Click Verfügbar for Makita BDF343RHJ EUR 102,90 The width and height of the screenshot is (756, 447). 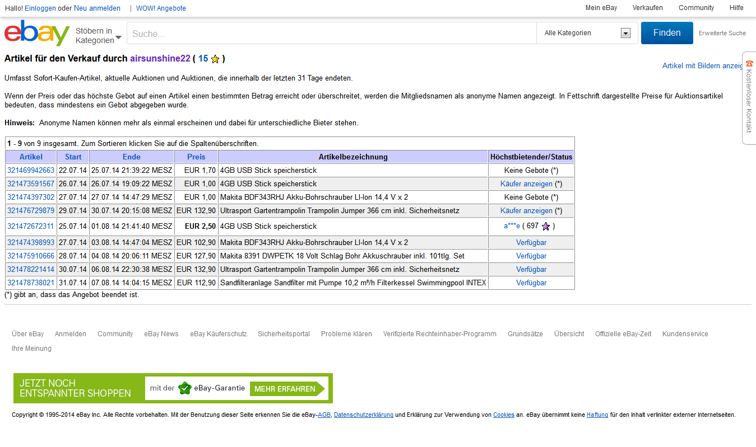coord(531,242)
